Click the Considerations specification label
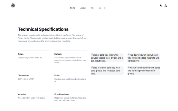 click(61, 94)
